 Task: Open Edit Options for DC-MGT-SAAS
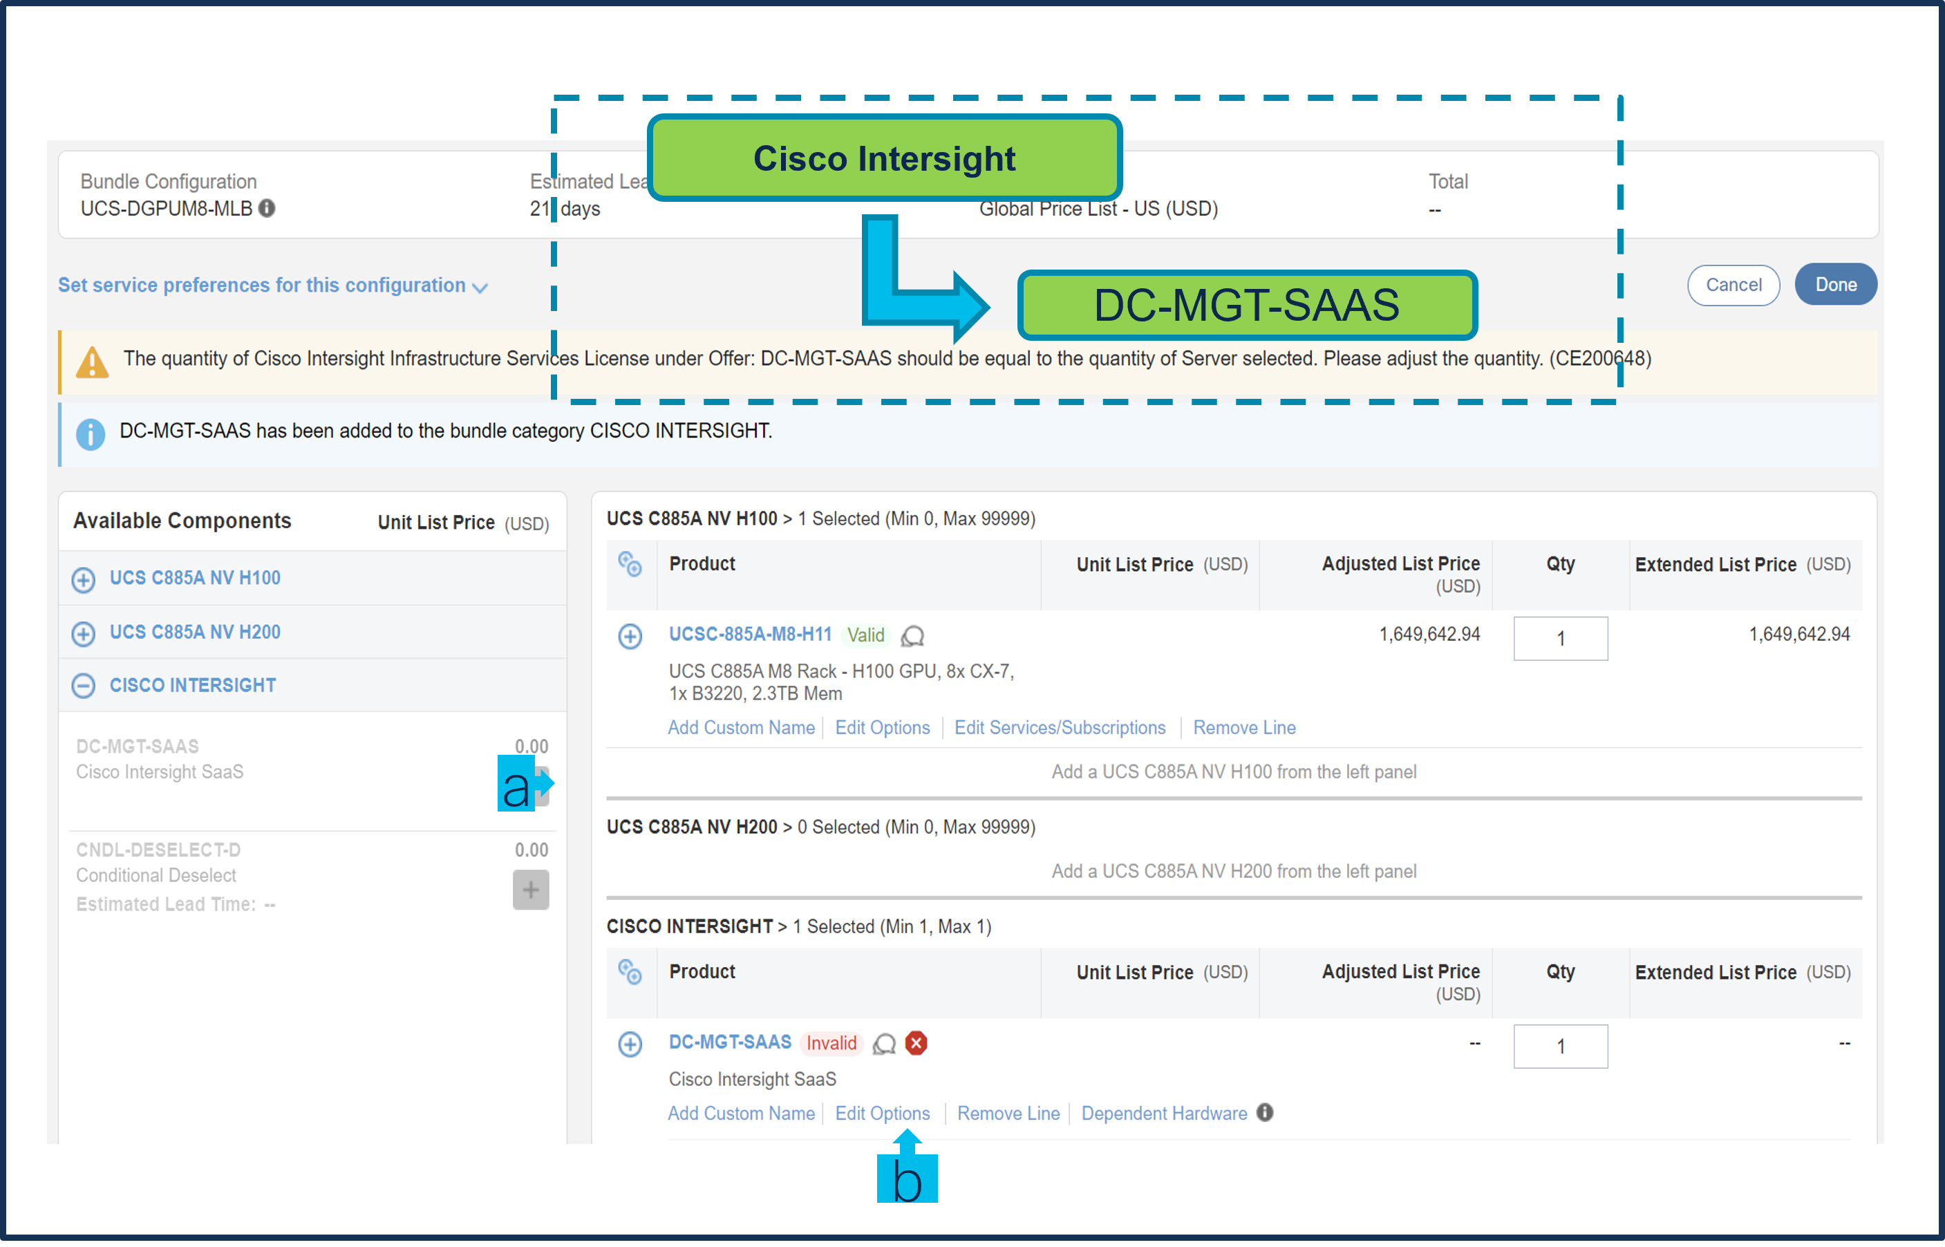pyautogui.click(x=882, y=1114)
